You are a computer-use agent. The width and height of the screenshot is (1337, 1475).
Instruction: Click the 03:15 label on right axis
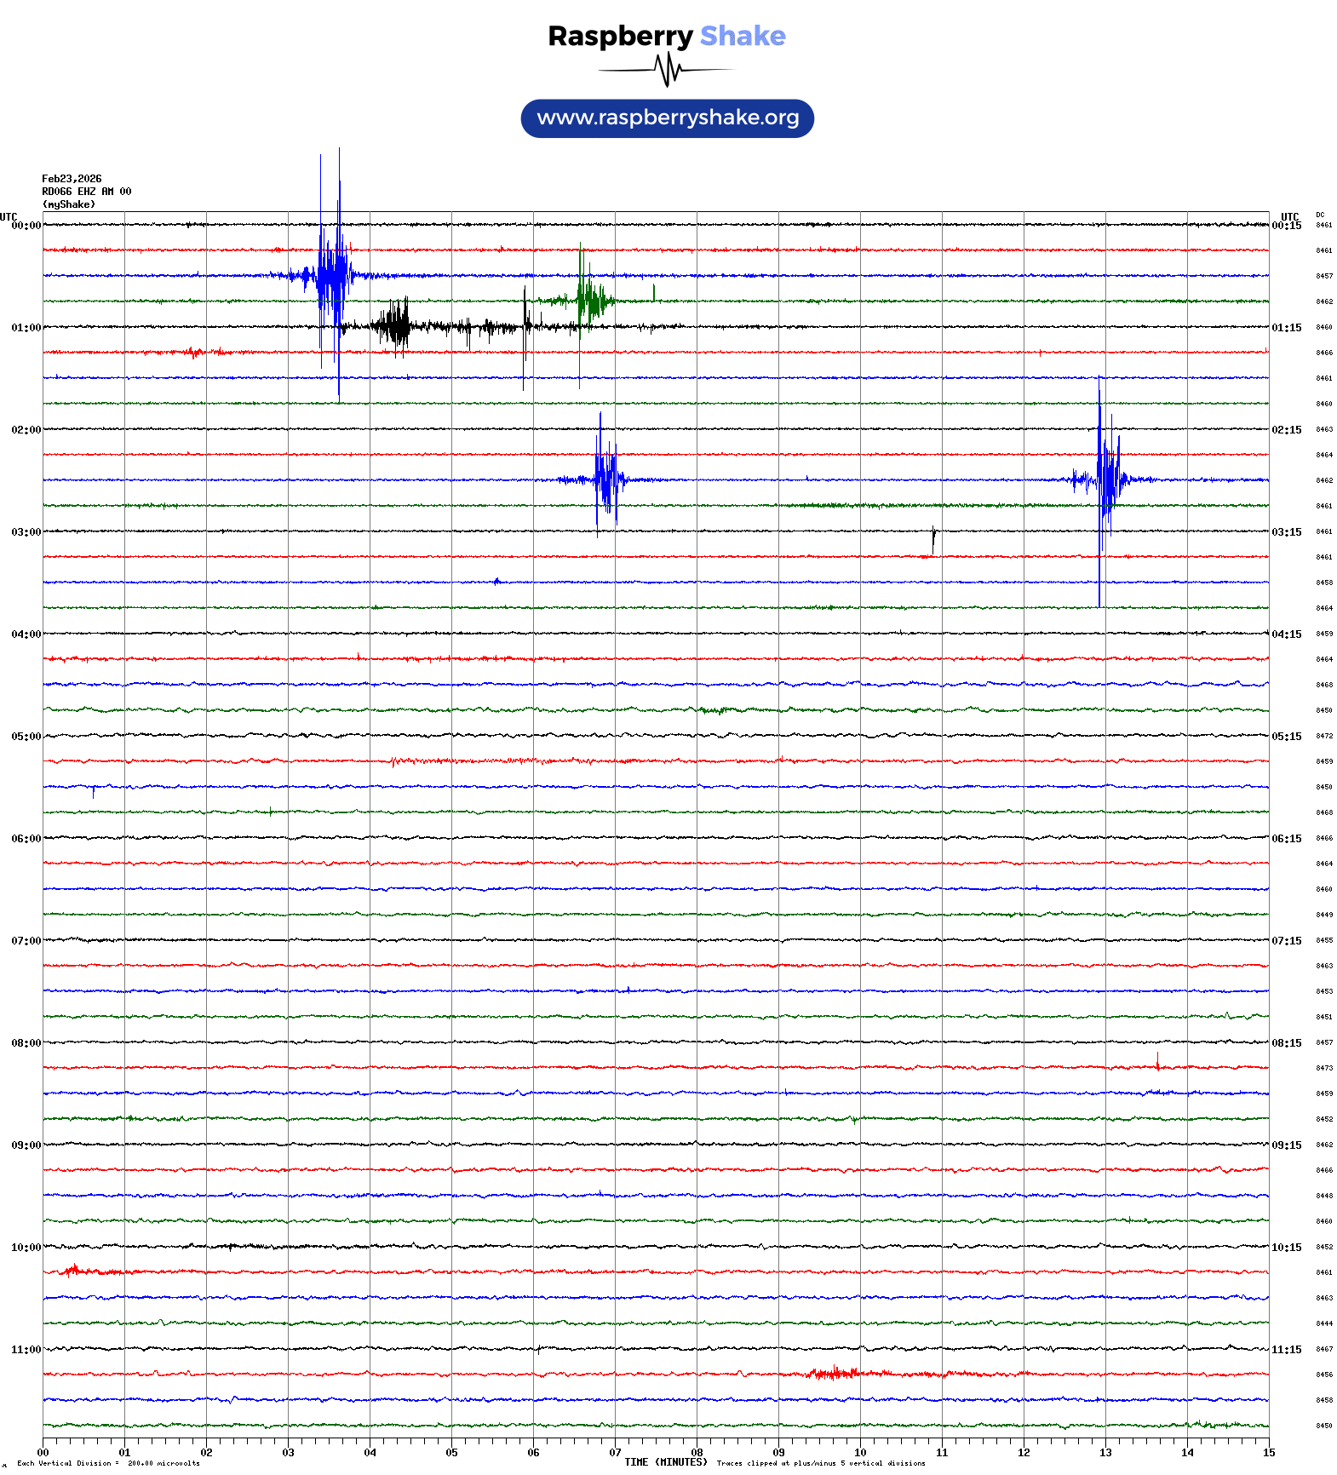(x=1286, y=532)
